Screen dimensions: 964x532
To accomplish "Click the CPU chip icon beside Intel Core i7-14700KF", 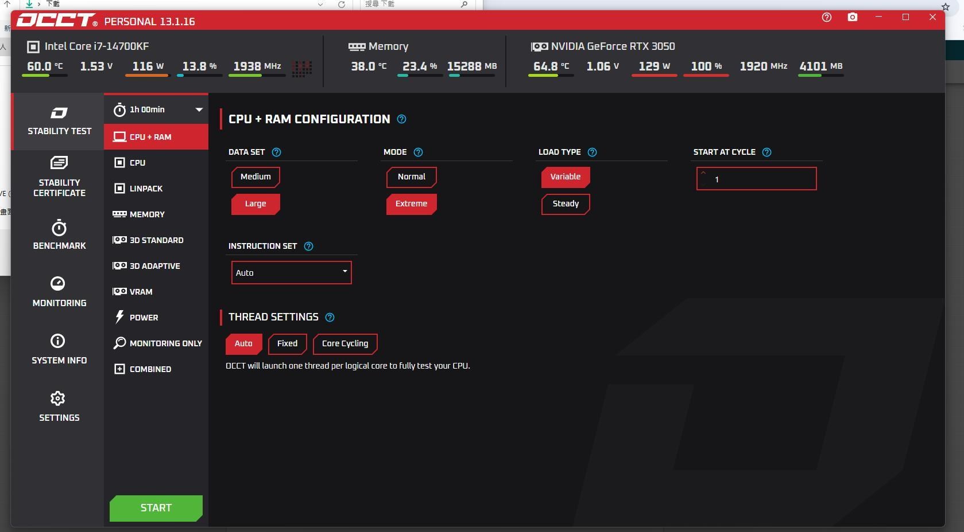I will pyautogui.click(x=33, y=46).
